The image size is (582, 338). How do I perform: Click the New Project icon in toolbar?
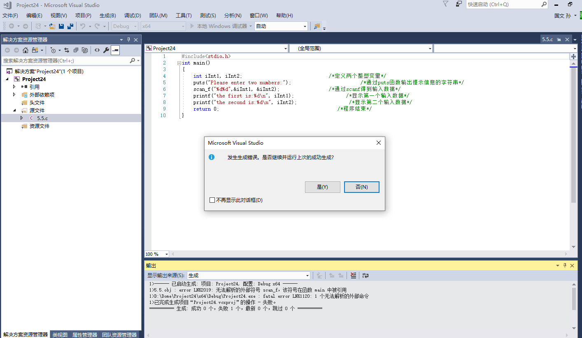tap(38, 26)
